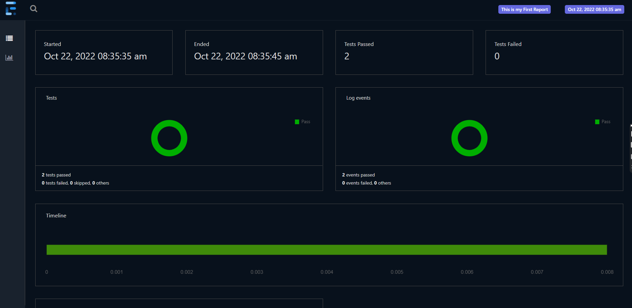The image size is (632, 308).
Task: Click the "This is my First Report" badge
Action: [x=525, y=9]
